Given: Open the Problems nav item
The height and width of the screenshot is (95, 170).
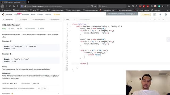Looking at the screenshot, I should [25, 15].
